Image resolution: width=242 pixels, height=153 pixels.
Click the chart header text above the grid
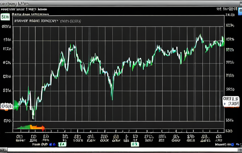(47, 21)
